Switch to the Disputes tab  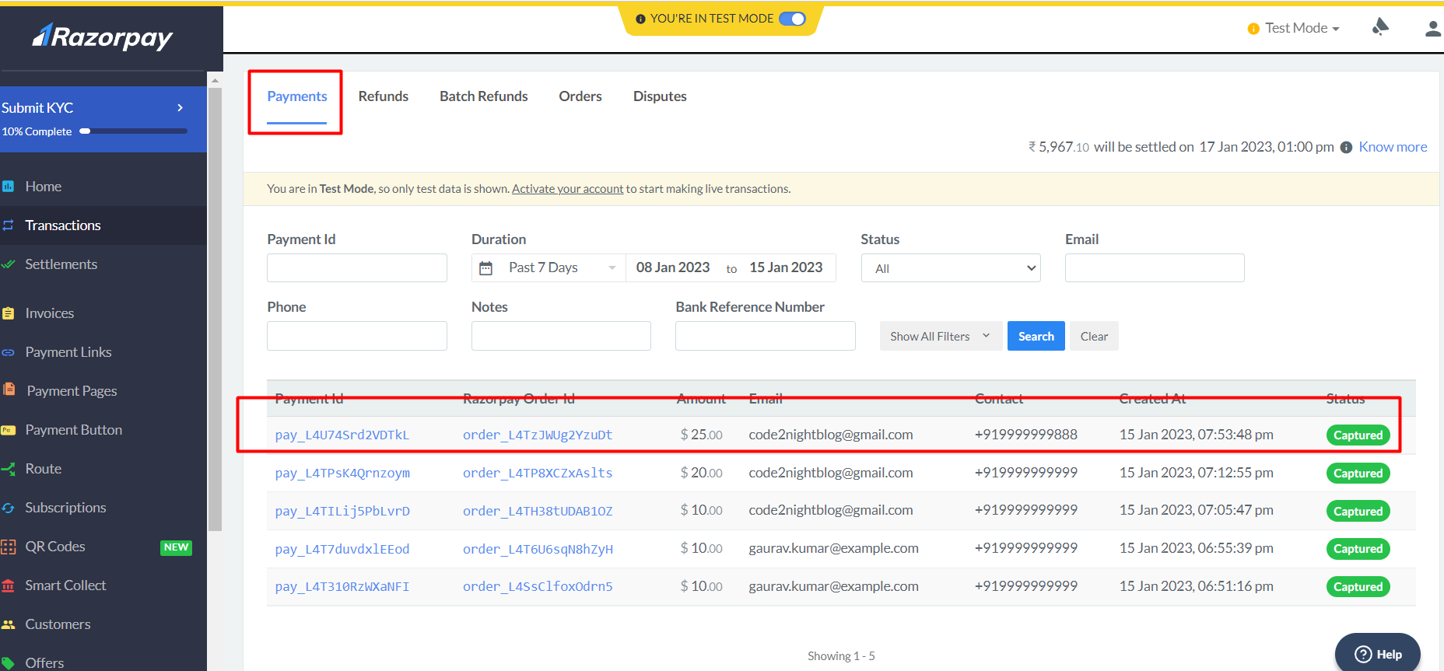pyautogui.click(x=660, y=96)
